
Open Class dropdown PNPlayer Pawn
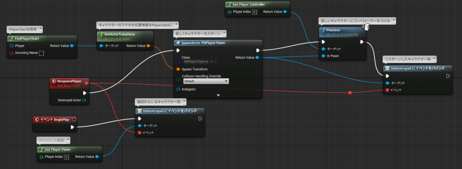pyautogui.click(x=196, y=62)
